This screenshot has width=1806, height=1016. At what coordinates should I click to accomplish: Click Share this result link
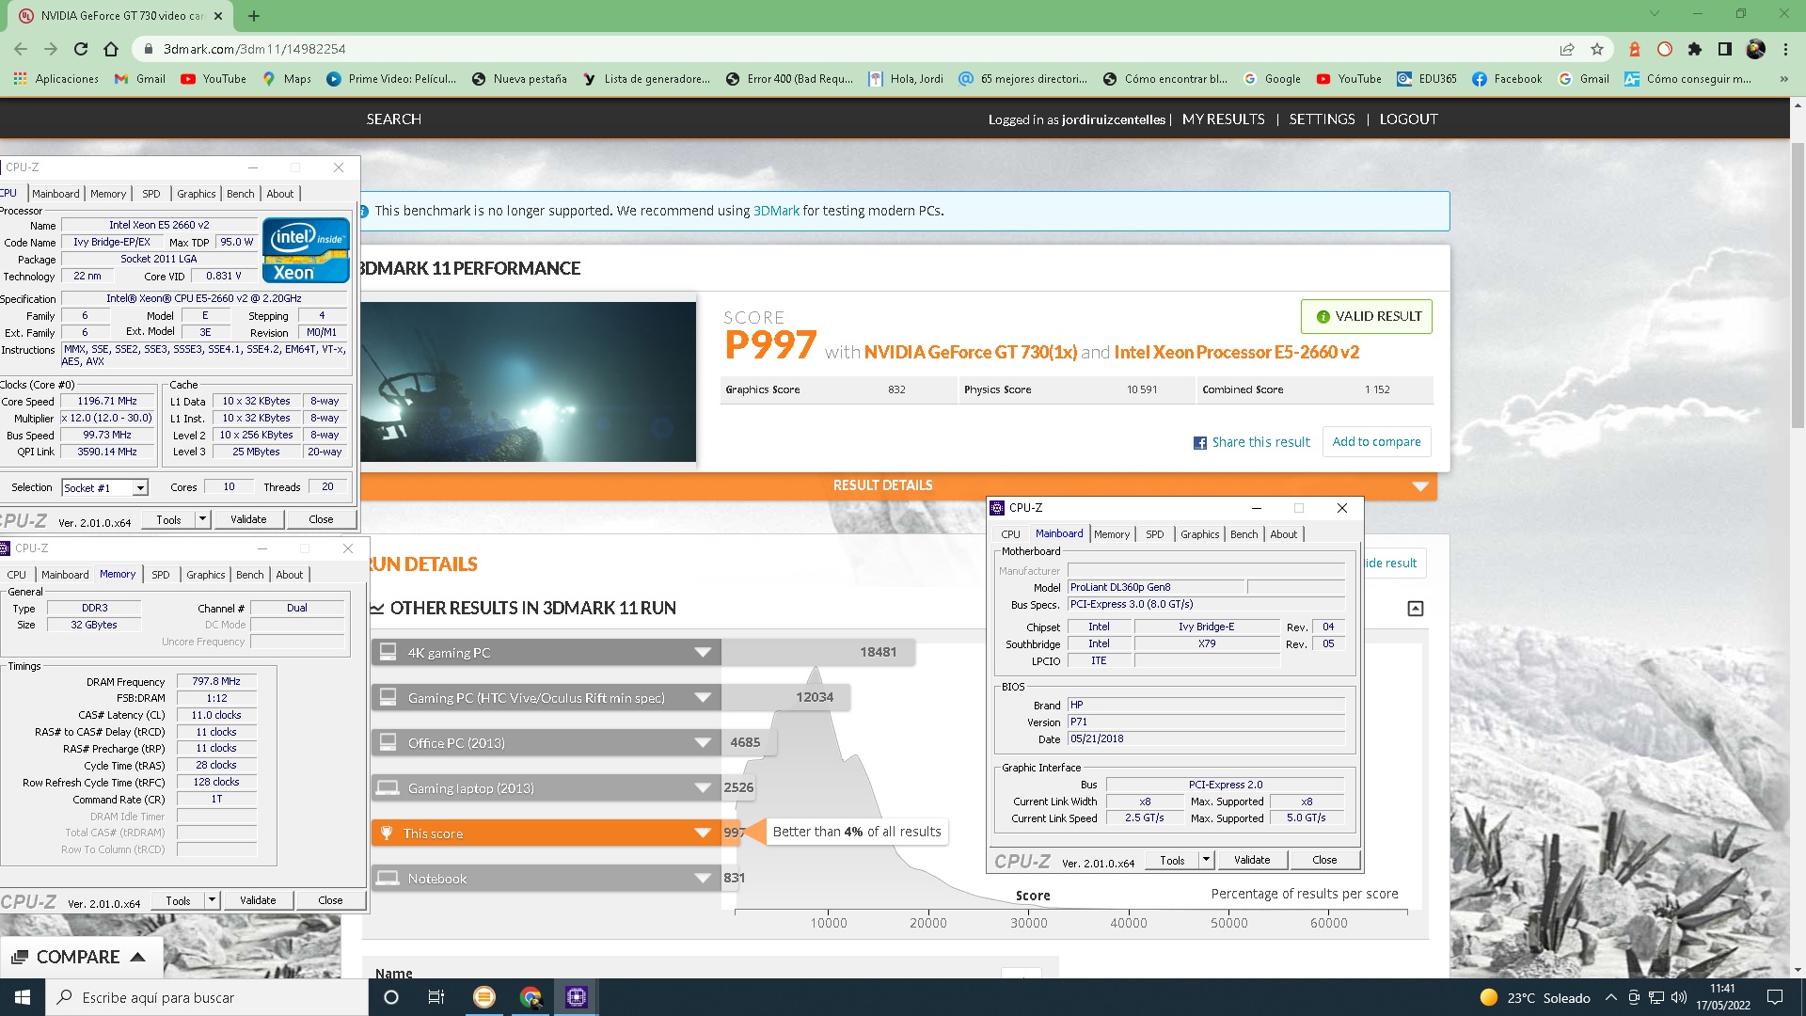1260,442
